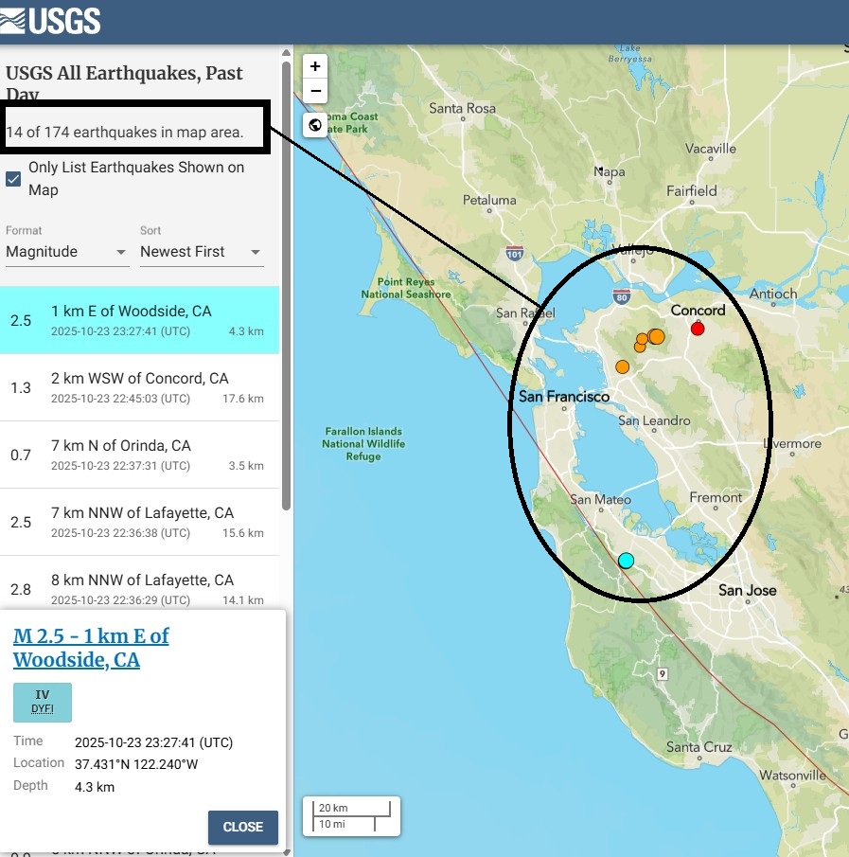Click the Petaluma label on map
The height and width of the screenshot is (857, 849).
tap(489, 200)
